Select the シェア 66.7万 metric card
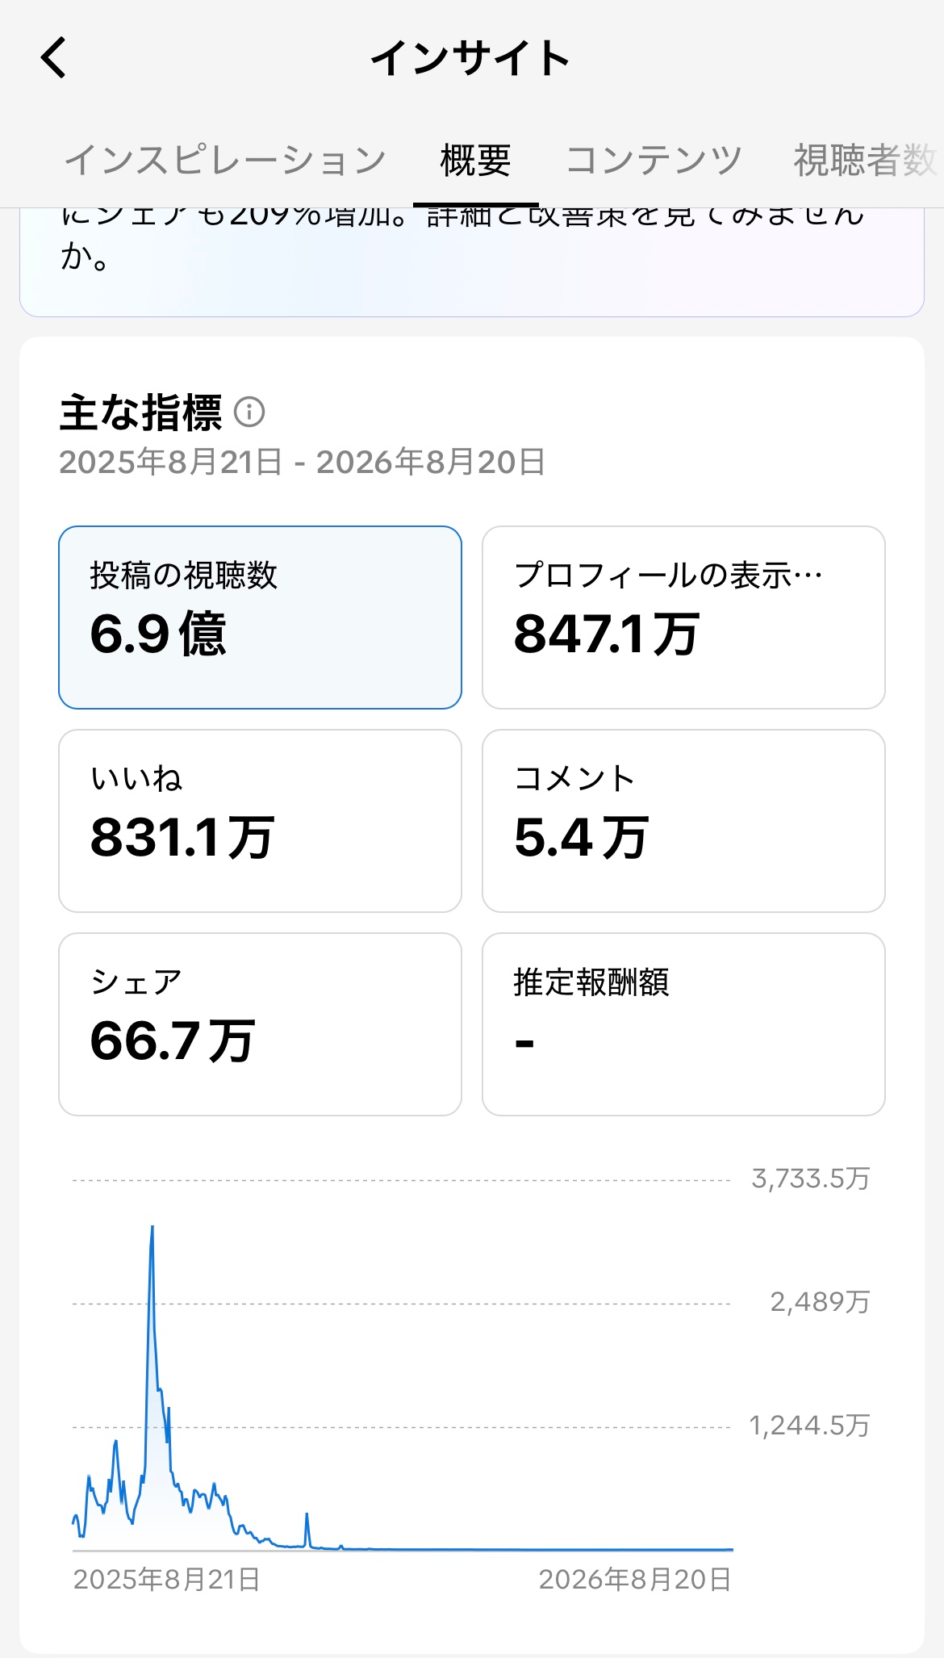Image resolution: width=944 pixels, height=1658 pixels. 260,1024
